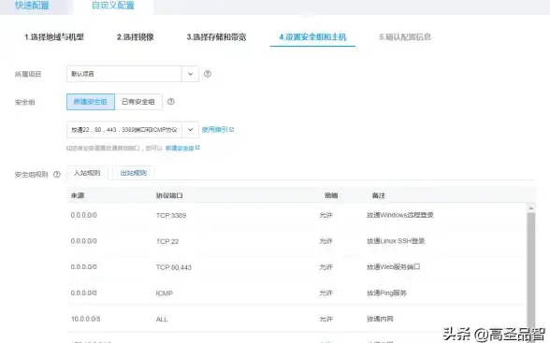Viewport: 550px width, 343px height.
Task: Click help icon beside 安全组规则 label
Action: coord(57,174)
